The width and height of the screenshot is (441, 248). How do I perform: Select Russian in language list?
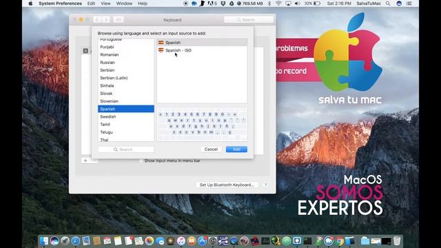(x=126, y=63)
